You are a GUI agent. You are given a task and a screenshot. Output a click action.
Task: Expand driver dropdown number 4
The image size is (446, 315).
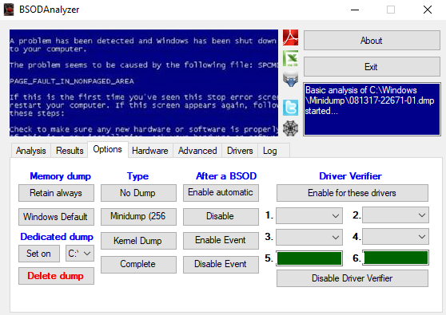396,236
